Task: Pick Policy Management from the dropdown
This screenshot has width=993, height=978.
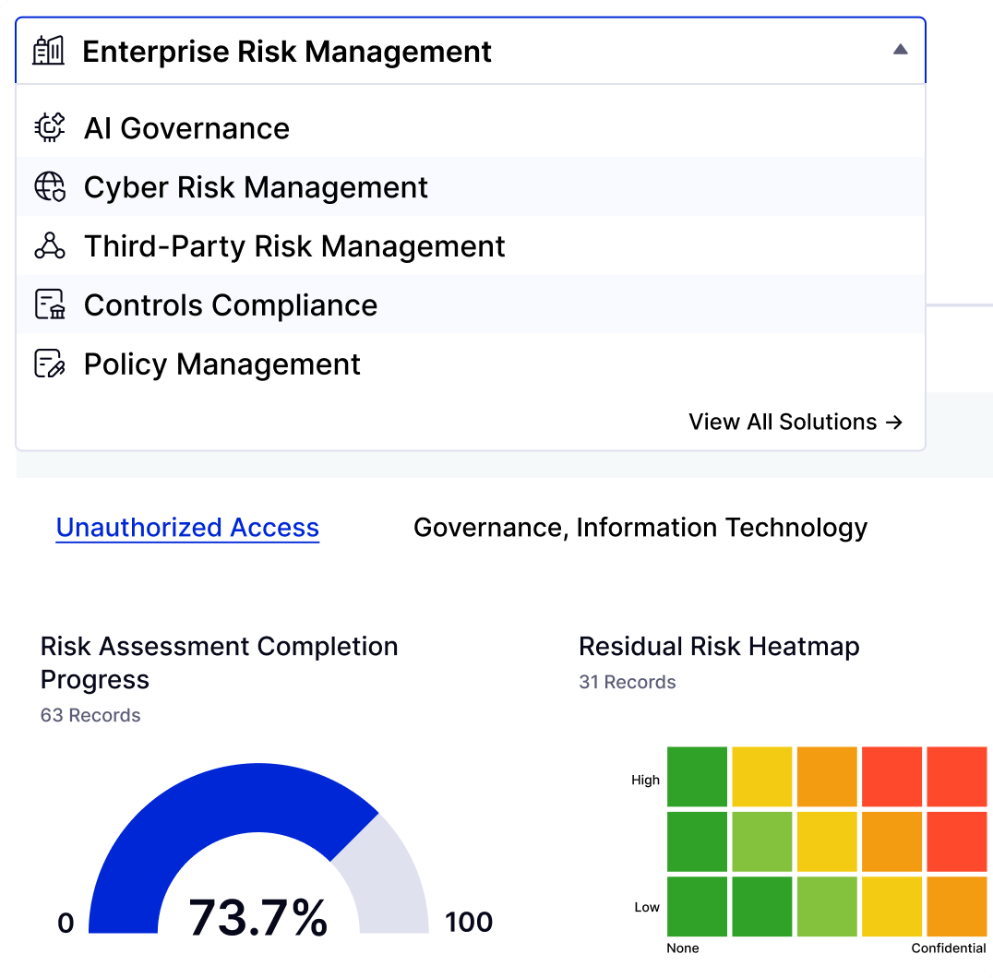Action: tap(221, 364)
